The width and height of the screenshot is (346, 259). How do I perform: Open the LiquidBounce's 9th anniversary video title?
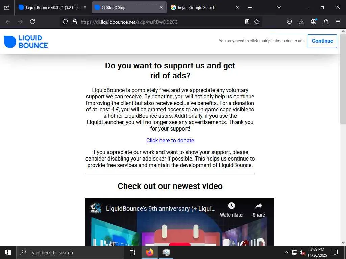pyautogui.click(x=160, y=208)
